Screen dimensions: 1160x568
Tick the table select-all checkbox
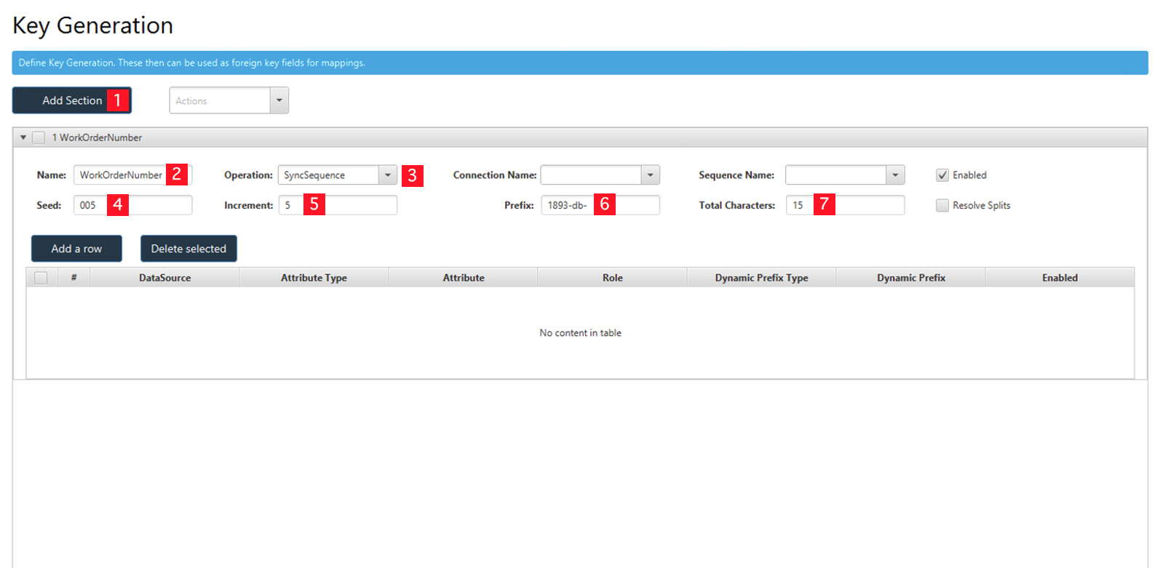tap(41, 278)
